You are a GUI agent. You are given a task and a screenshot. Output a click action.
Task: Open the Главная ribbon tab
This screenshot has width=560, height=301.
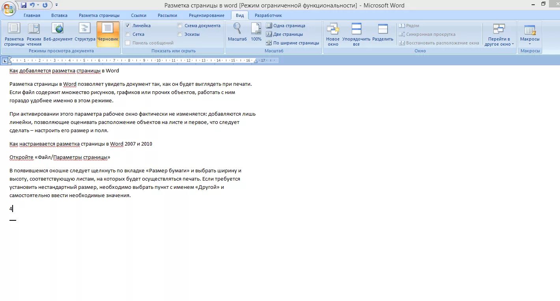click(x=32, y=15)
